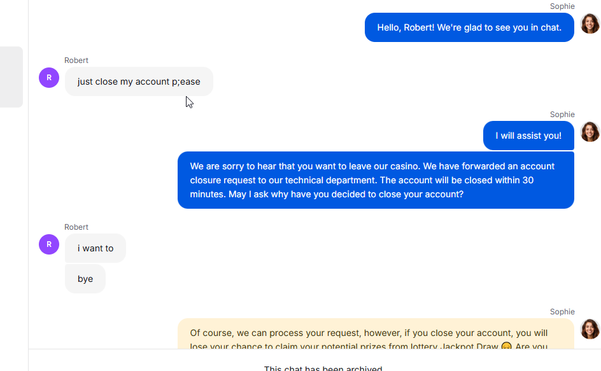Click the 'This chat has been archived' notice

(x=323, y=368)
